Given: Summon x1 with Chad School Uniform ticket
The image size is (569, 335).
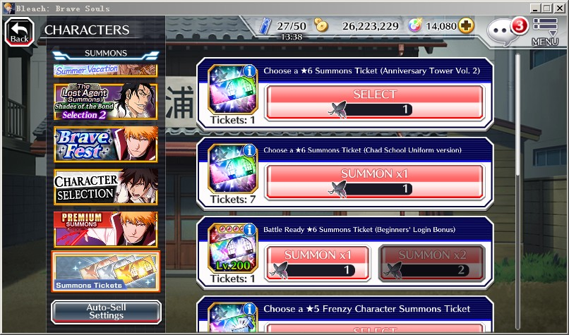Looking at the screenshot, I should tap(374, 182).
